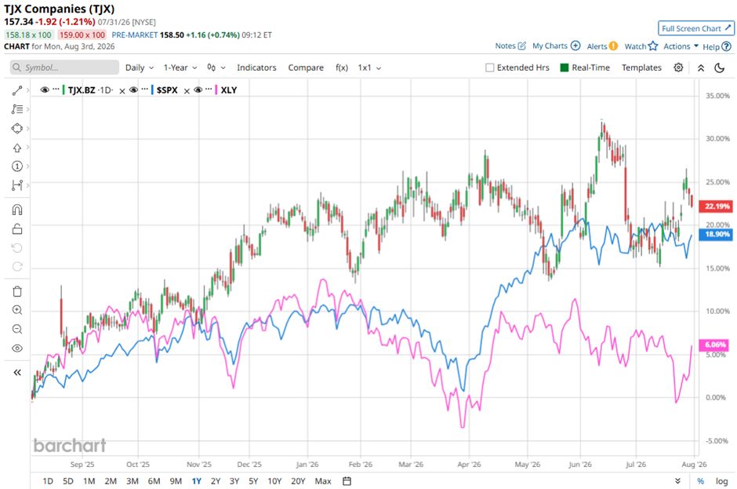Toggle visibility eye for TJX.BZ series
This screenshot has width=737, height=489.
coord(45,90)
